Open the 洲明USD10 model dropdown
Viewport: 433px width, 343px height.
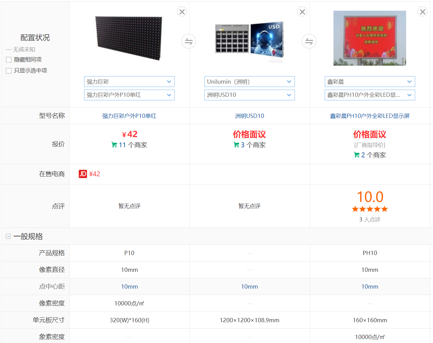click(249, 95)
